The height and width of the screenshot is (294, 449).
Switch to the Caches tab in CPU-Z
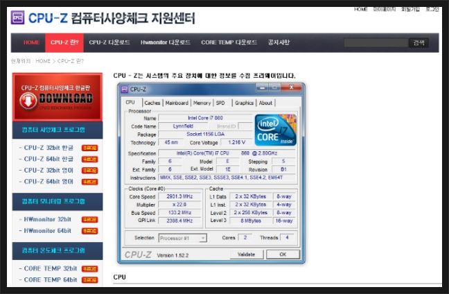[152, 103]
